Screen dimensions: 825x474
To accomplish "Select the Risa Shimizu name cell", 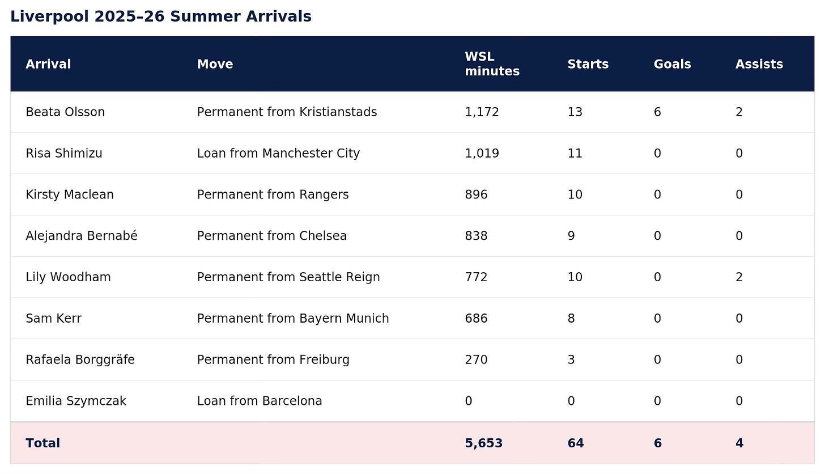I will (64, 154).
